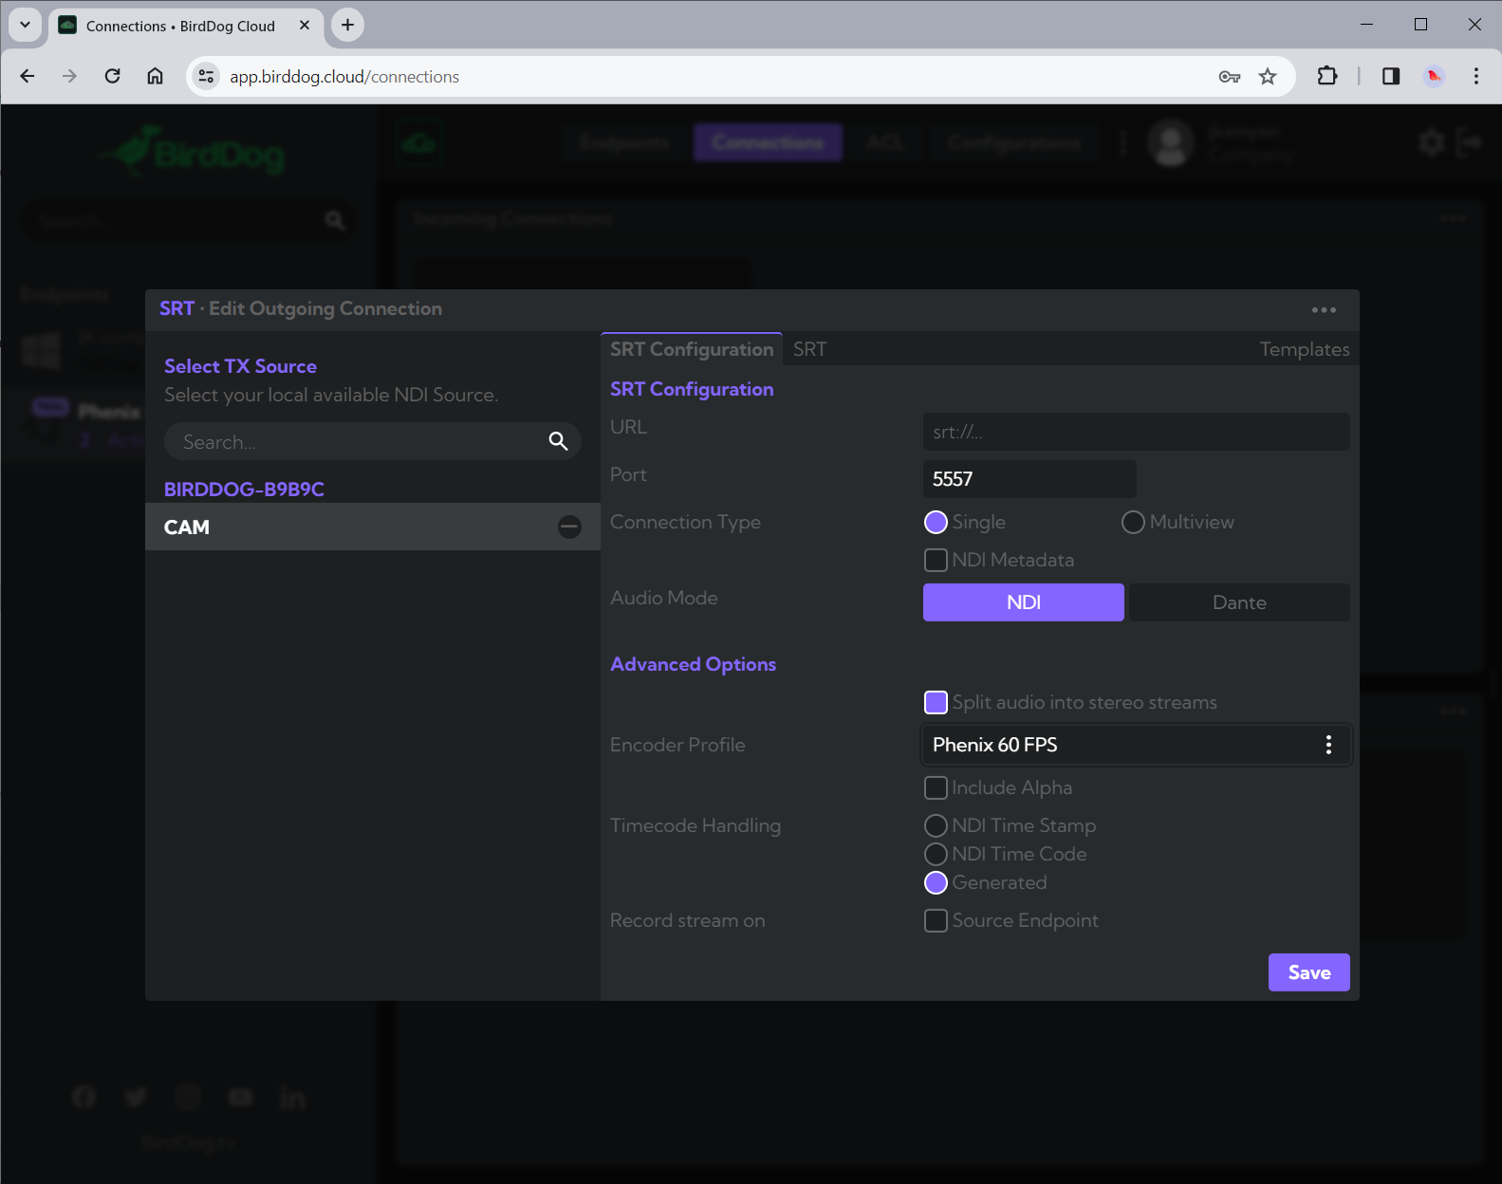
Task: Click the search magnifier icon in TX Source
Action: click(x=558, y=441)
